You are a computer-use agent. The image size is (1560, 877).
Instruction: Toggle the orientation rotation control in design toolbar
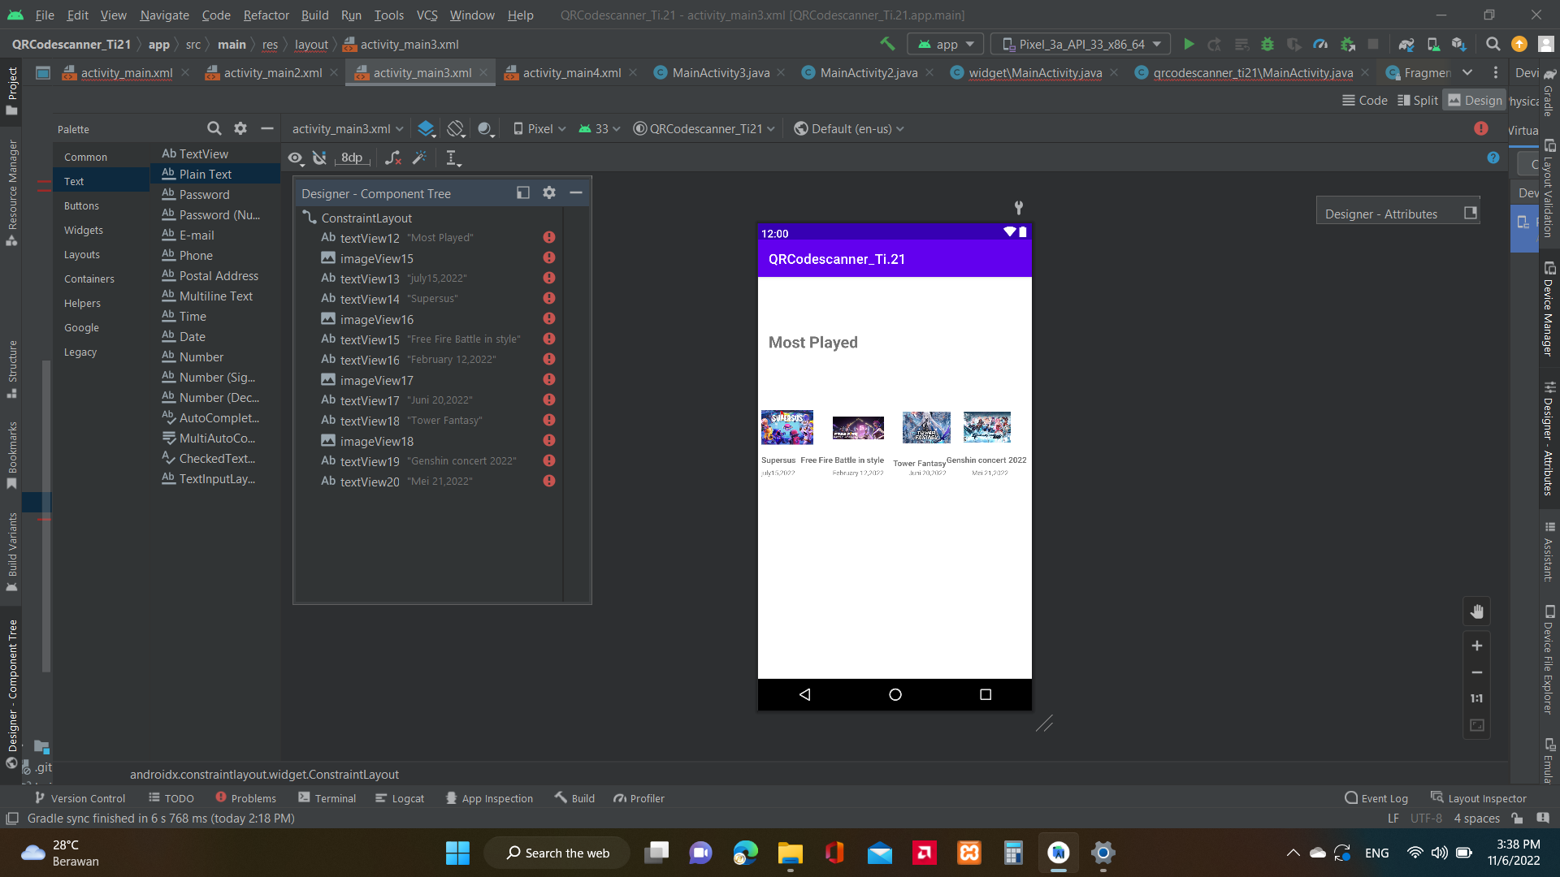[455, 128]
